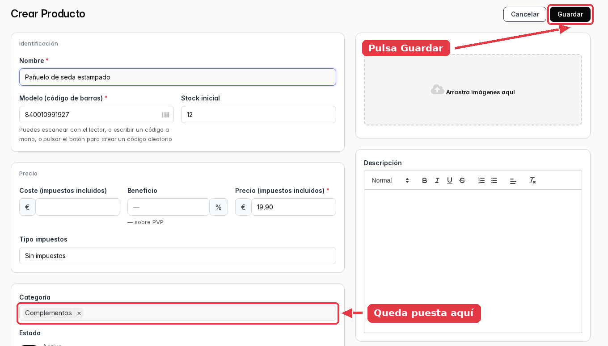Edit the Precio field showing 19,90
The image size is (608, 346).
pyautogui.click(x=294, y=207)
